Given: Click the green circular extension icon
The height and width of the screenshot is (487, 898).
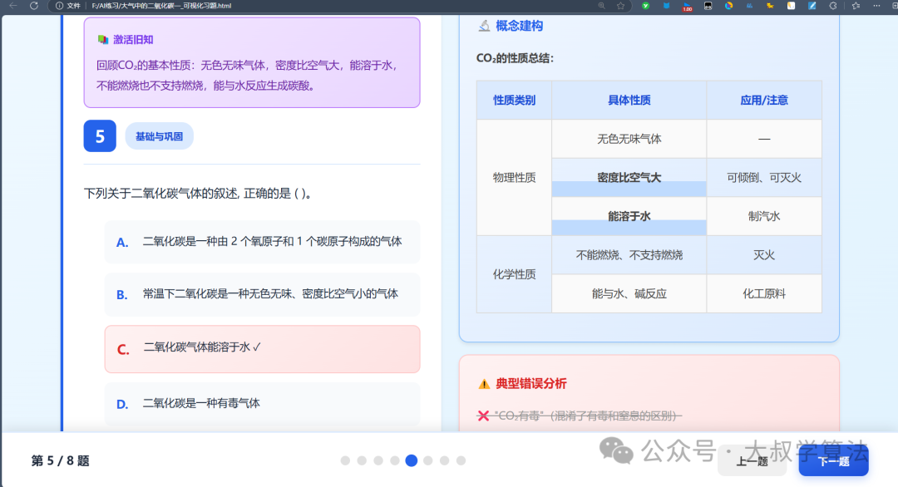Looking at the screenshot, I should (x=645, y=6).
